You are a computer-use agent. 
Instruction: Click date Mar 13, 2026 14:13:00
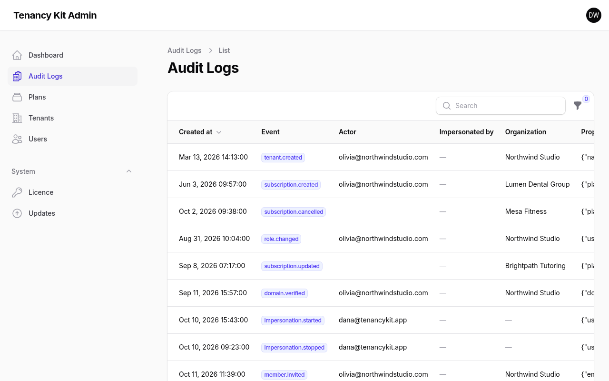[x=213, y=157]
